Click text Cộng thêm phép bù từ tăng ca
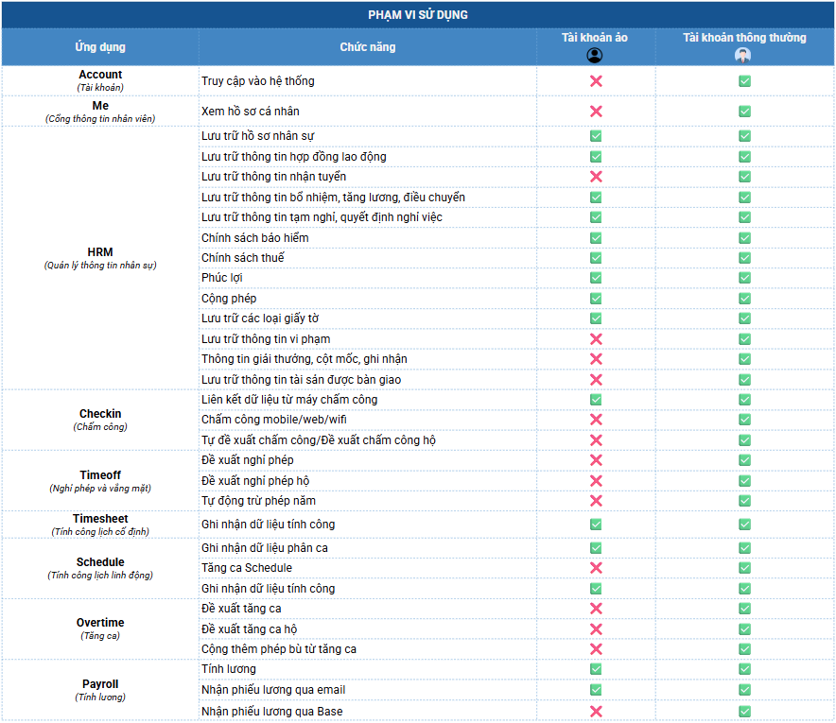 [x=279, y=649]
